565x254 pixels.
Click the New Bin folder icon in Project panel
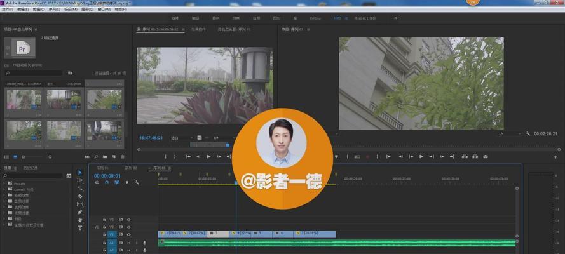pos(105,157)
